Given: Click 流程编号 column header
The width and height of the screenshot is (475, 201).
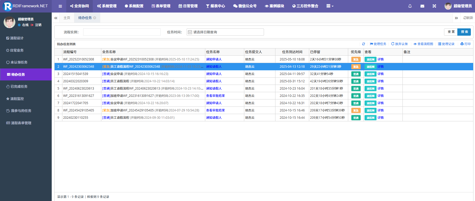Looking at the screenshot, I should point(82,52).
